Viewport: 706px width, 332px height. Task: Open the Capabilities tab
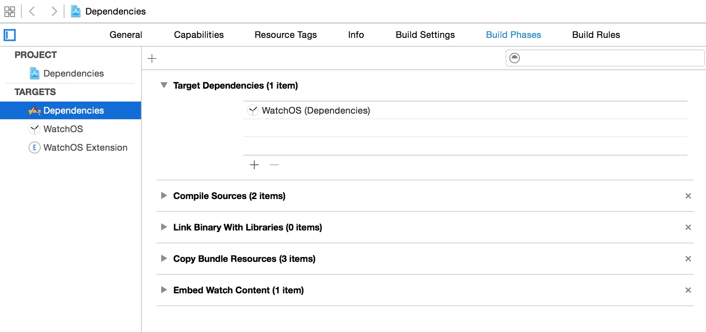199,35
